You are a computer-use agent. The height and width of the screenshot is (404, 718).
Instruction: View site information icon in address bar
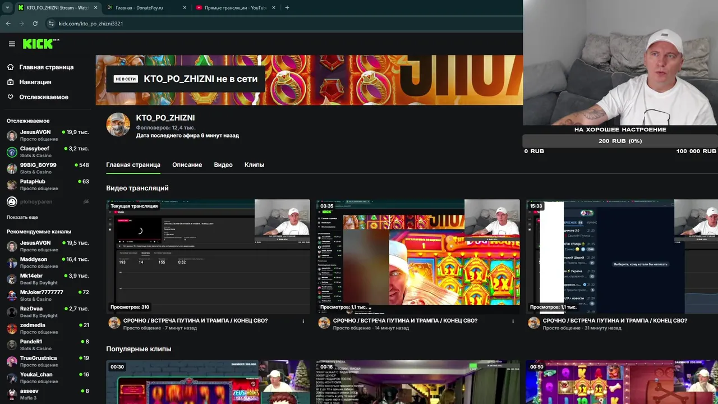point(51,24)
